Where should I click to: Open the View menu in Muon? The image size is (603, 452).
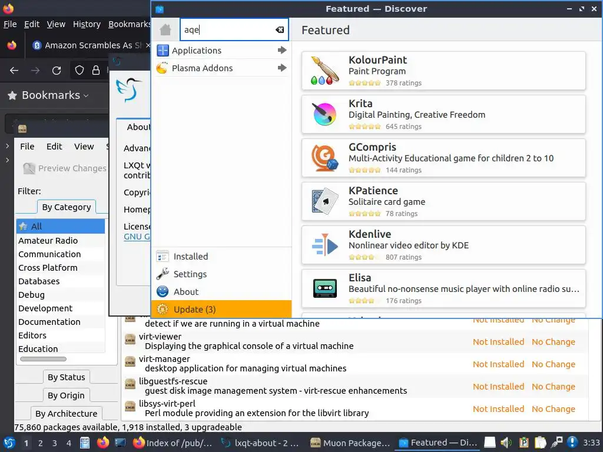(84, 147)
